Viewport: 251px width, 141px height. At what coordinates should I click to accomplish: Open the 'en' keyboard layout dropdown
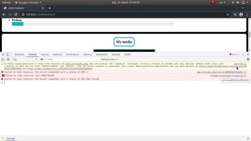point(222,2)
